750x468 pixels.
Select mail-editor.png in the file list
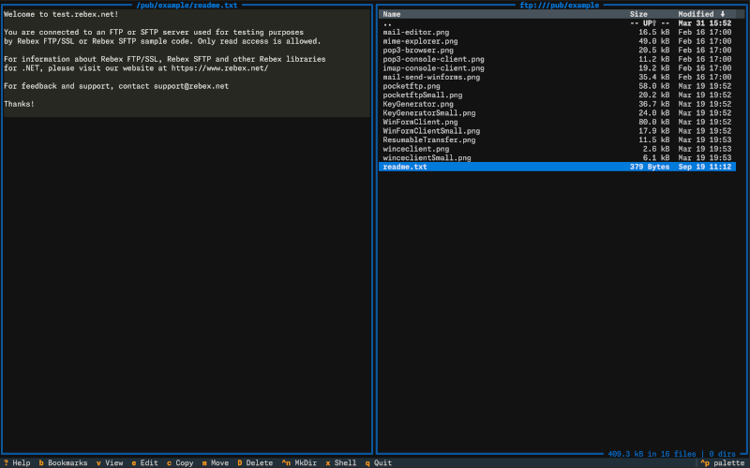point(557,33)
